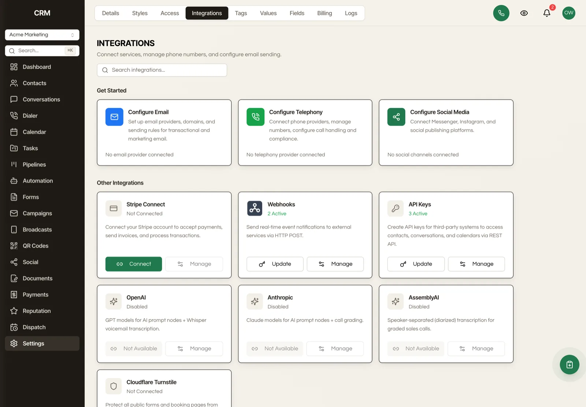Open Dashboard from the sidebar

pyautogui.click(x=42, y=67)
